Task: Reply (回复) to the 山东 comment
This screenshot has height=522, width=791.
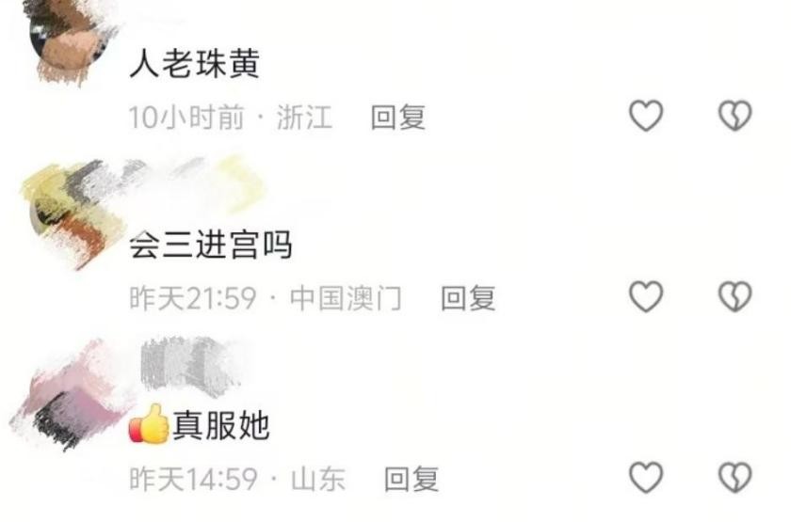Action: [x=412, y=478]
